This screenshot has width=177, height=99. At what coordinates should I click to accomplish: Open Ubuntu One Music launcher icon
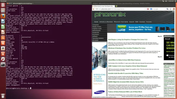click(x=3, y=54)
